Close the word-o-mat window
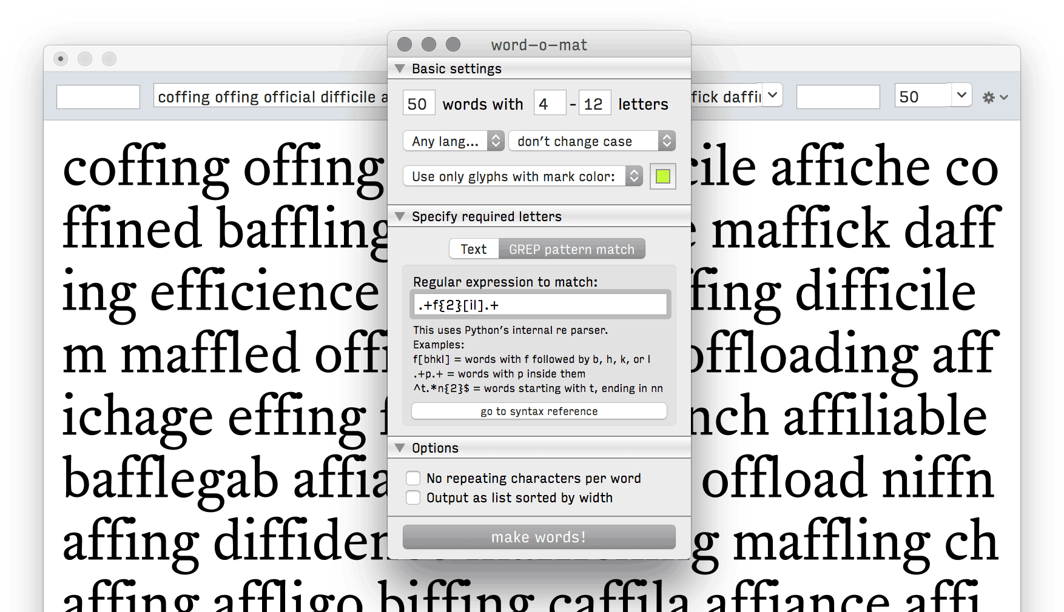 coord(405,44)
